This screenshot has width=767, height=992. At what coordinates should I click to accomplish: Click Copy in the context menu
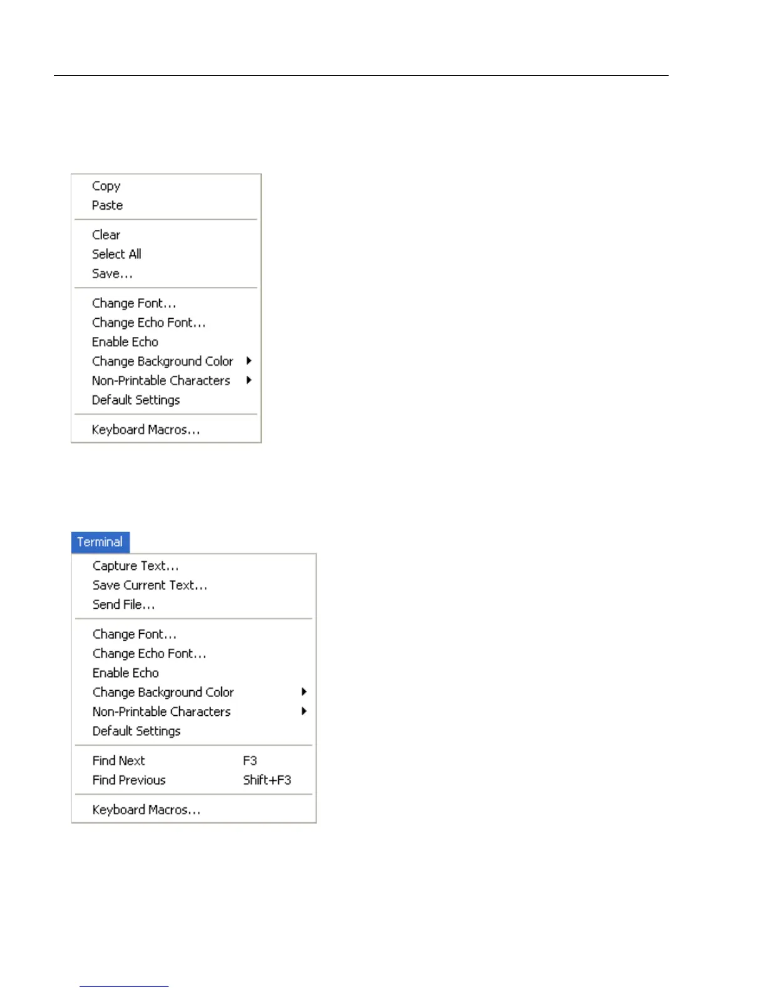pos(106,186)
